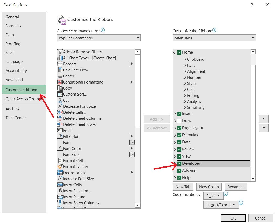Select the Customize Ribbon category

pyautogui.click(x=24, y=90)
